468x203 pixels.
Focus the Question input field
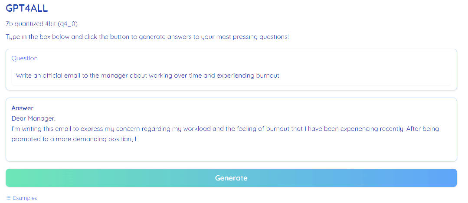[231, 75]
